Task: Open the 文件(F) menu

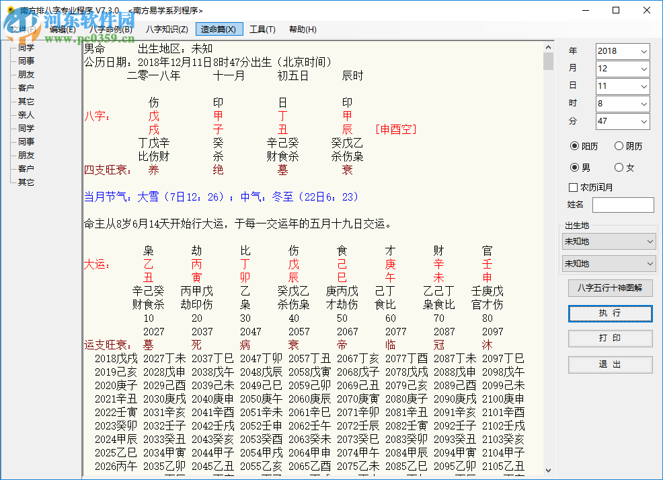Action: [22, 29]
